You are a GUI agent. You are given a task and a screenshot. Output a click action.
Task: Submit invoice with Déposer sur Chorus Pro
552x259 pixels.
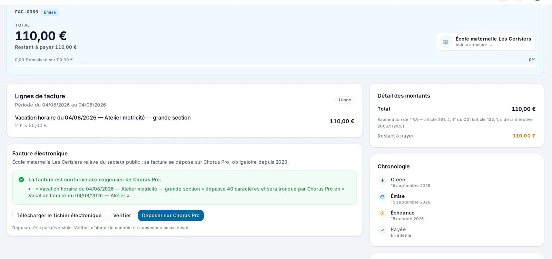tap(171, 216)
